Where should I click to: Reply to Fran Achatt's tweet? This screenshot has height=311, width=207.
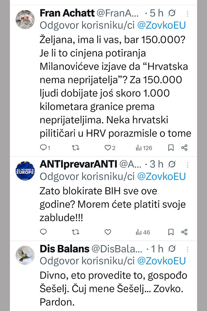43,148
